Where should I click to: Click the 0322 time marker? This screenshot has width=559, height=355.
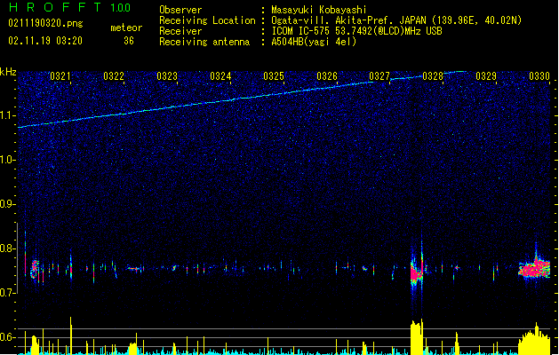(x=114, y=76)
